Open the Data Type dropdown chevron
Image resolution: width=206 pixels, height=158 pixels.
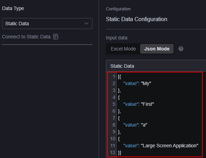86,24
